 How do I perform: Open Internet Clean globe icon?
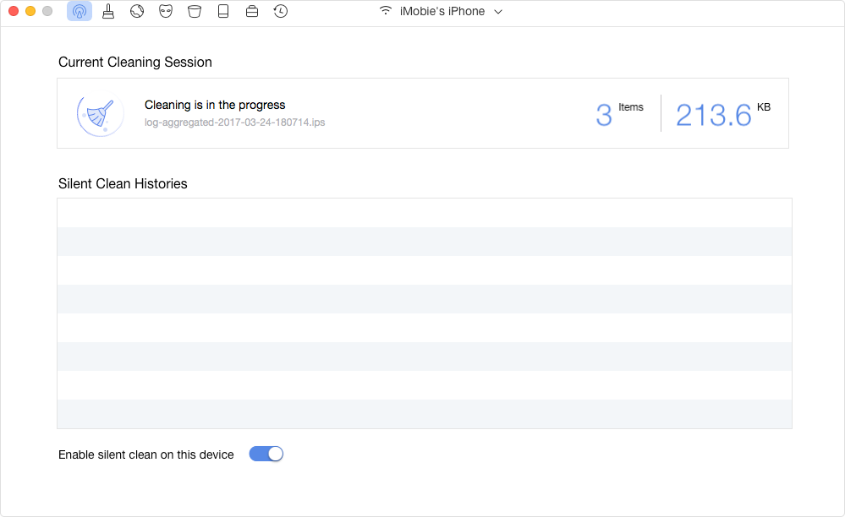pyautogui.click(x=137, y=12)
